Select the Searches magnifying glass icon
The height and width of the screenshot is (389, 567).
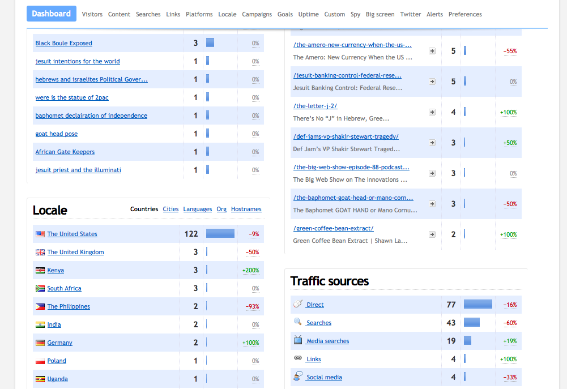click(297, 322)
